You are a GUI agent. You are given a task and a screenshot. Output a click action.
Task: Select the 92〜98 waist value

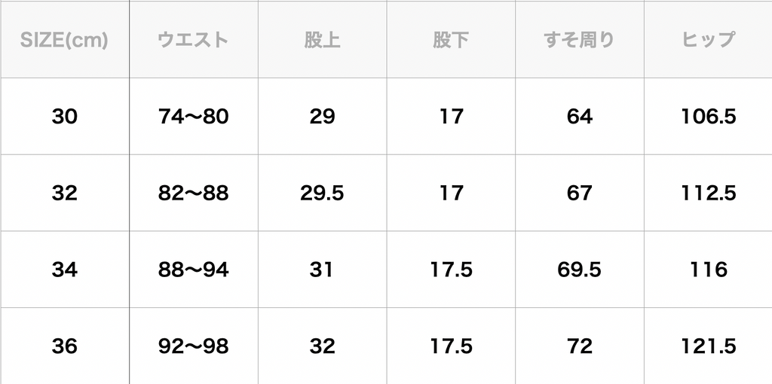point(193,346)
